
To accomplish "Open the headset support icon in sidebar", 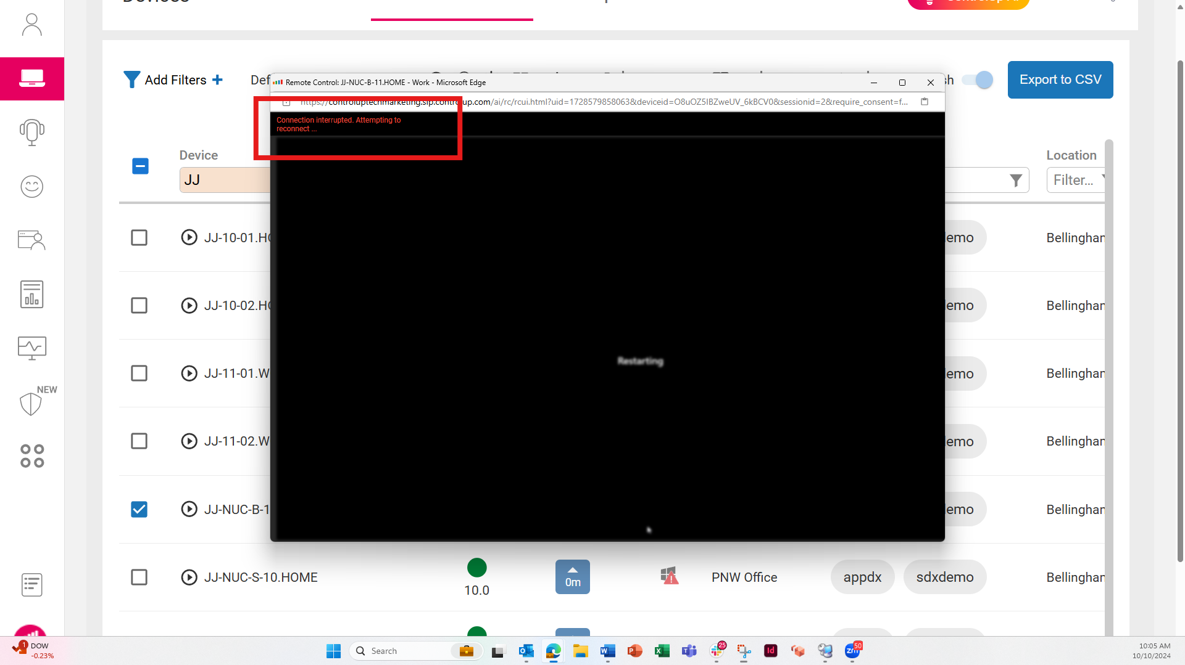I will [x=31, y=132].
